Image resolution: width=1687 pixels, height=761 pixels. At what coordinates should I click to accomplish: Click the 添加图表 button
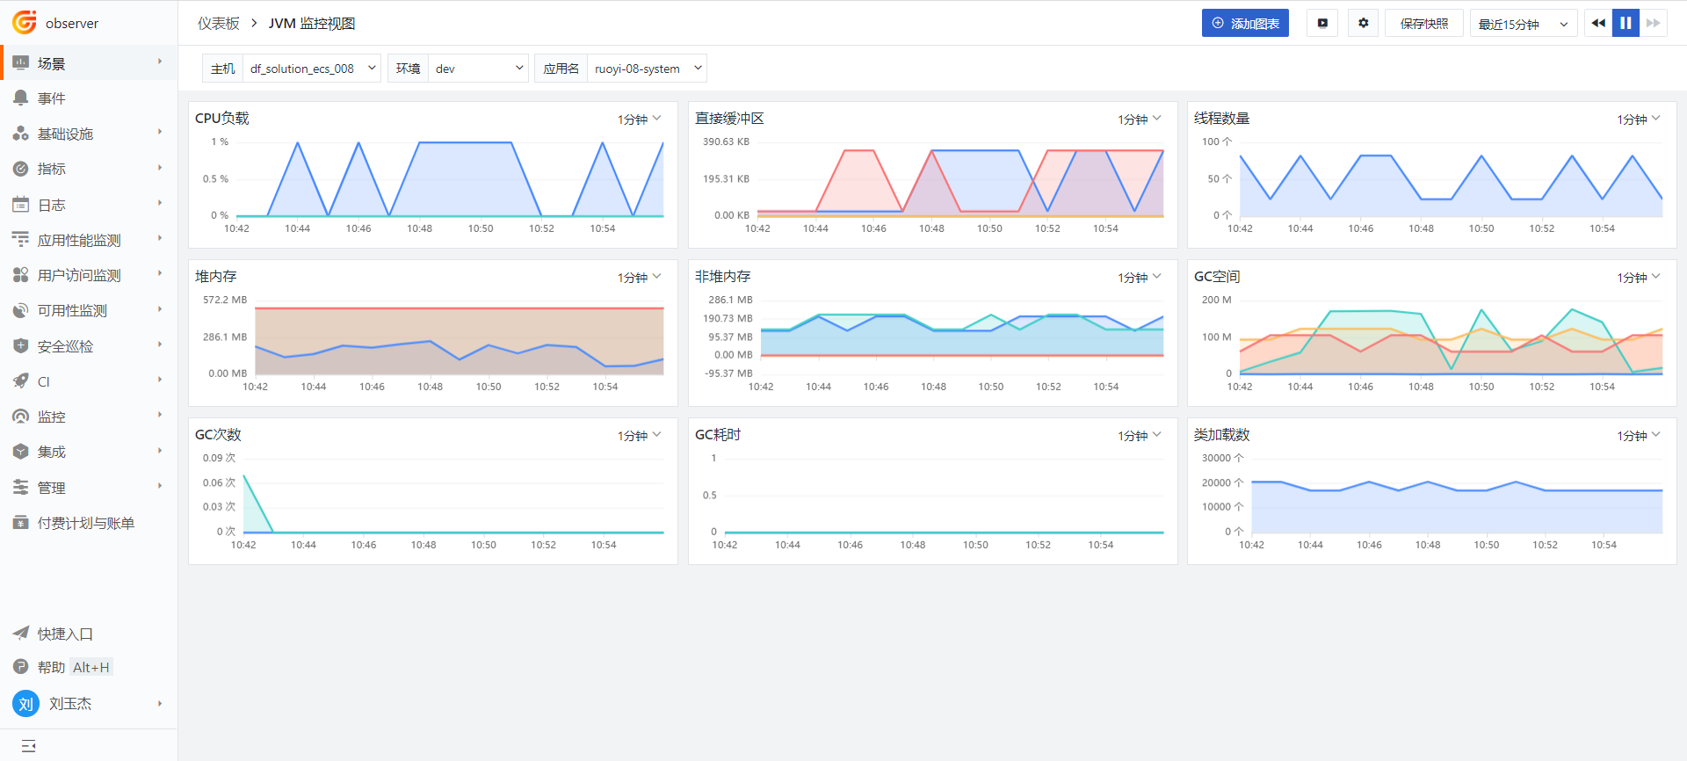point(1245,24)
